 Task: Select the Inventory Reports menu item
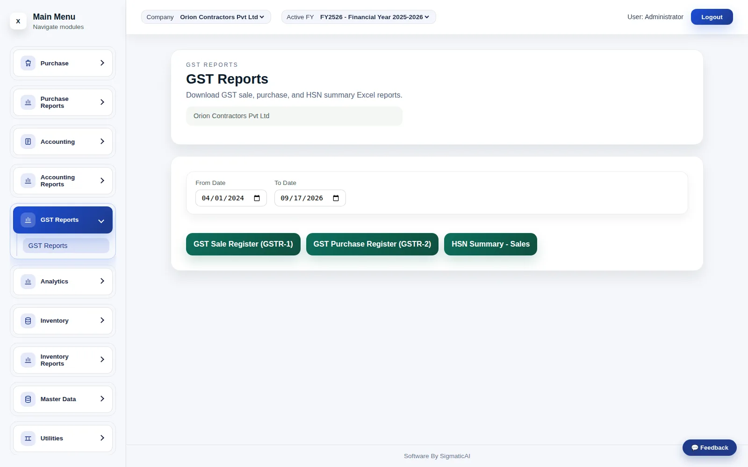click(x=63, y=360)
